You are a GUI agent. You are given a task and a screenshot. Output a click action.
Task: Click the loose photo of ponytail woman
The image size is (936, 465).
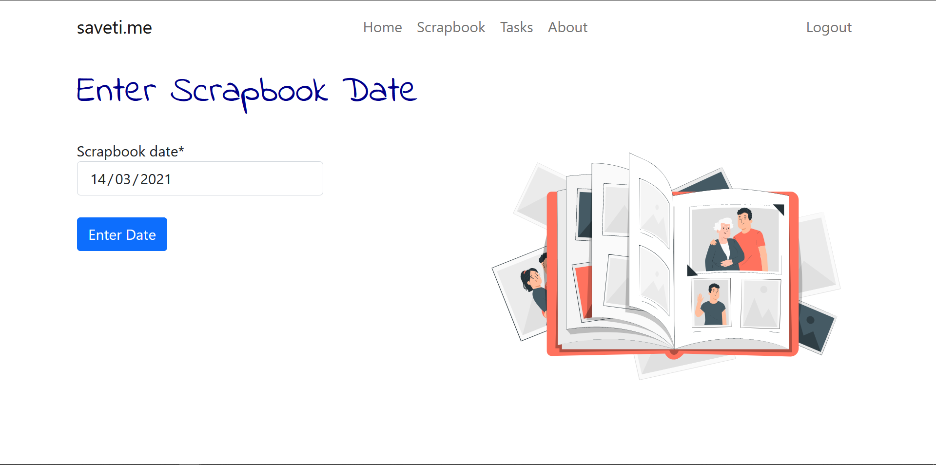point(522,295)
